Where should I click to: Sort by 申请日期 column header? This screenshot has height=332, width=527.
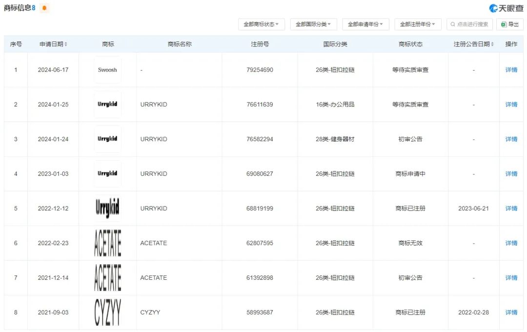pyautogui.click(x=53, y=44)
